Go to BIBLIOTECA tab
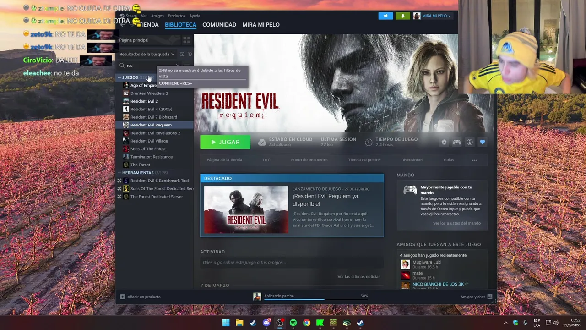This screenshot has height=330, width=586. [180, 25]
